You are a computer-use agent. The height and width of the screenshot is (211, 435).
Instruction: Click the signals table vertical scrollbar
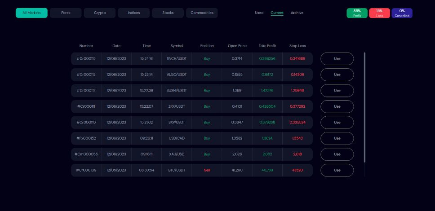coord(364,108)
